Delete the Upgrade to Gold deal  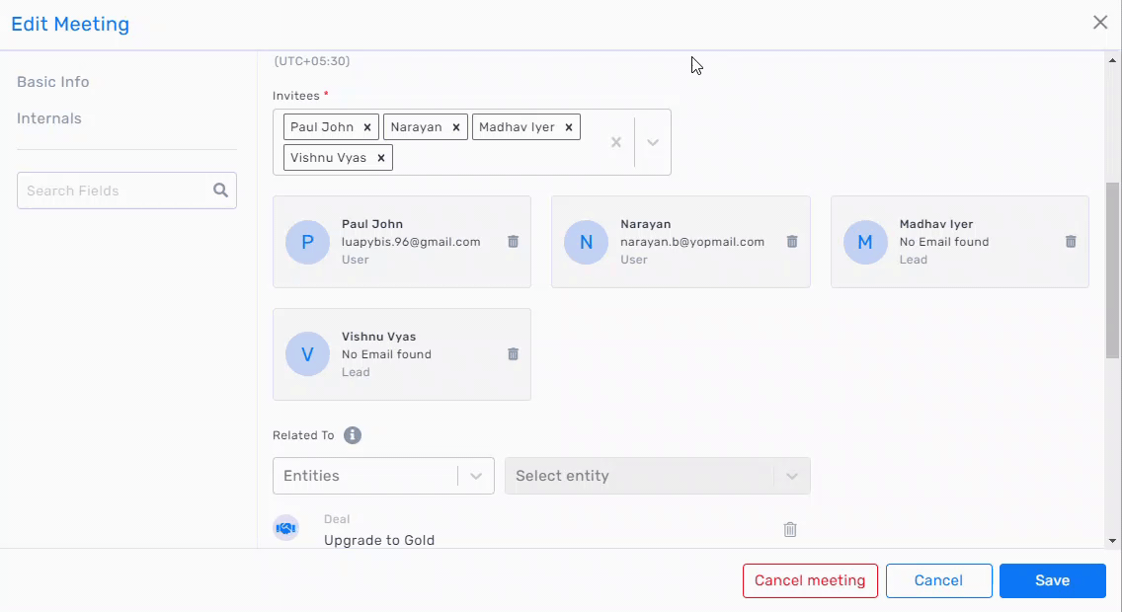(790, 530)
